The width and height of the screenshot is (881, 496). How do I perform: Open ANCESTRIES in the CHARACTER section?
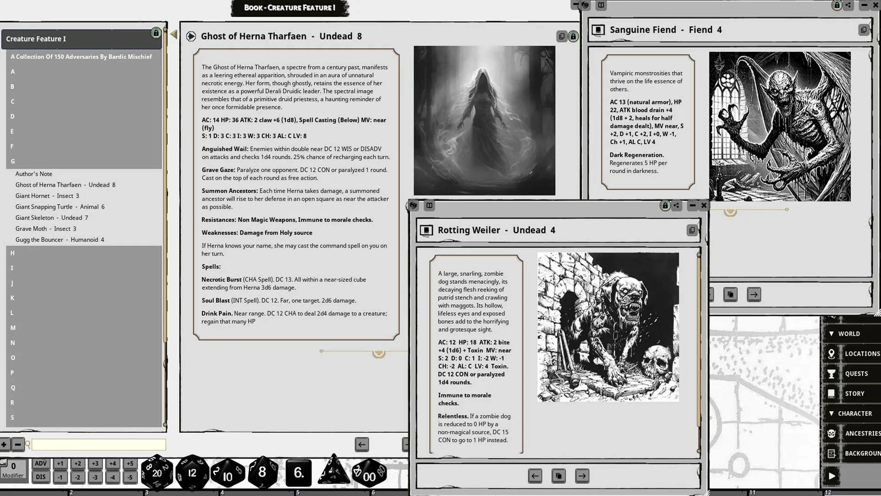coord(832,433)
